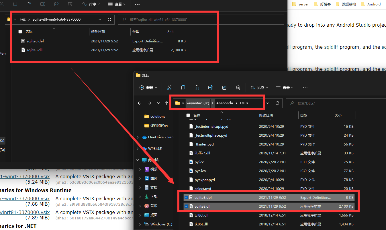Viewport: 386px width, 230px height.
Task: Expand the Windows (C:) drive node
Action: pos(140,224)
